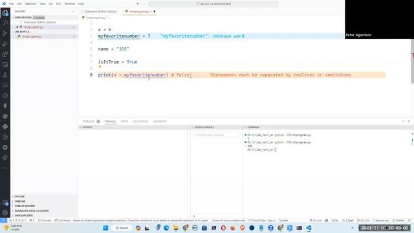Click the editor vertical scrollbar

tap(412, 61)
